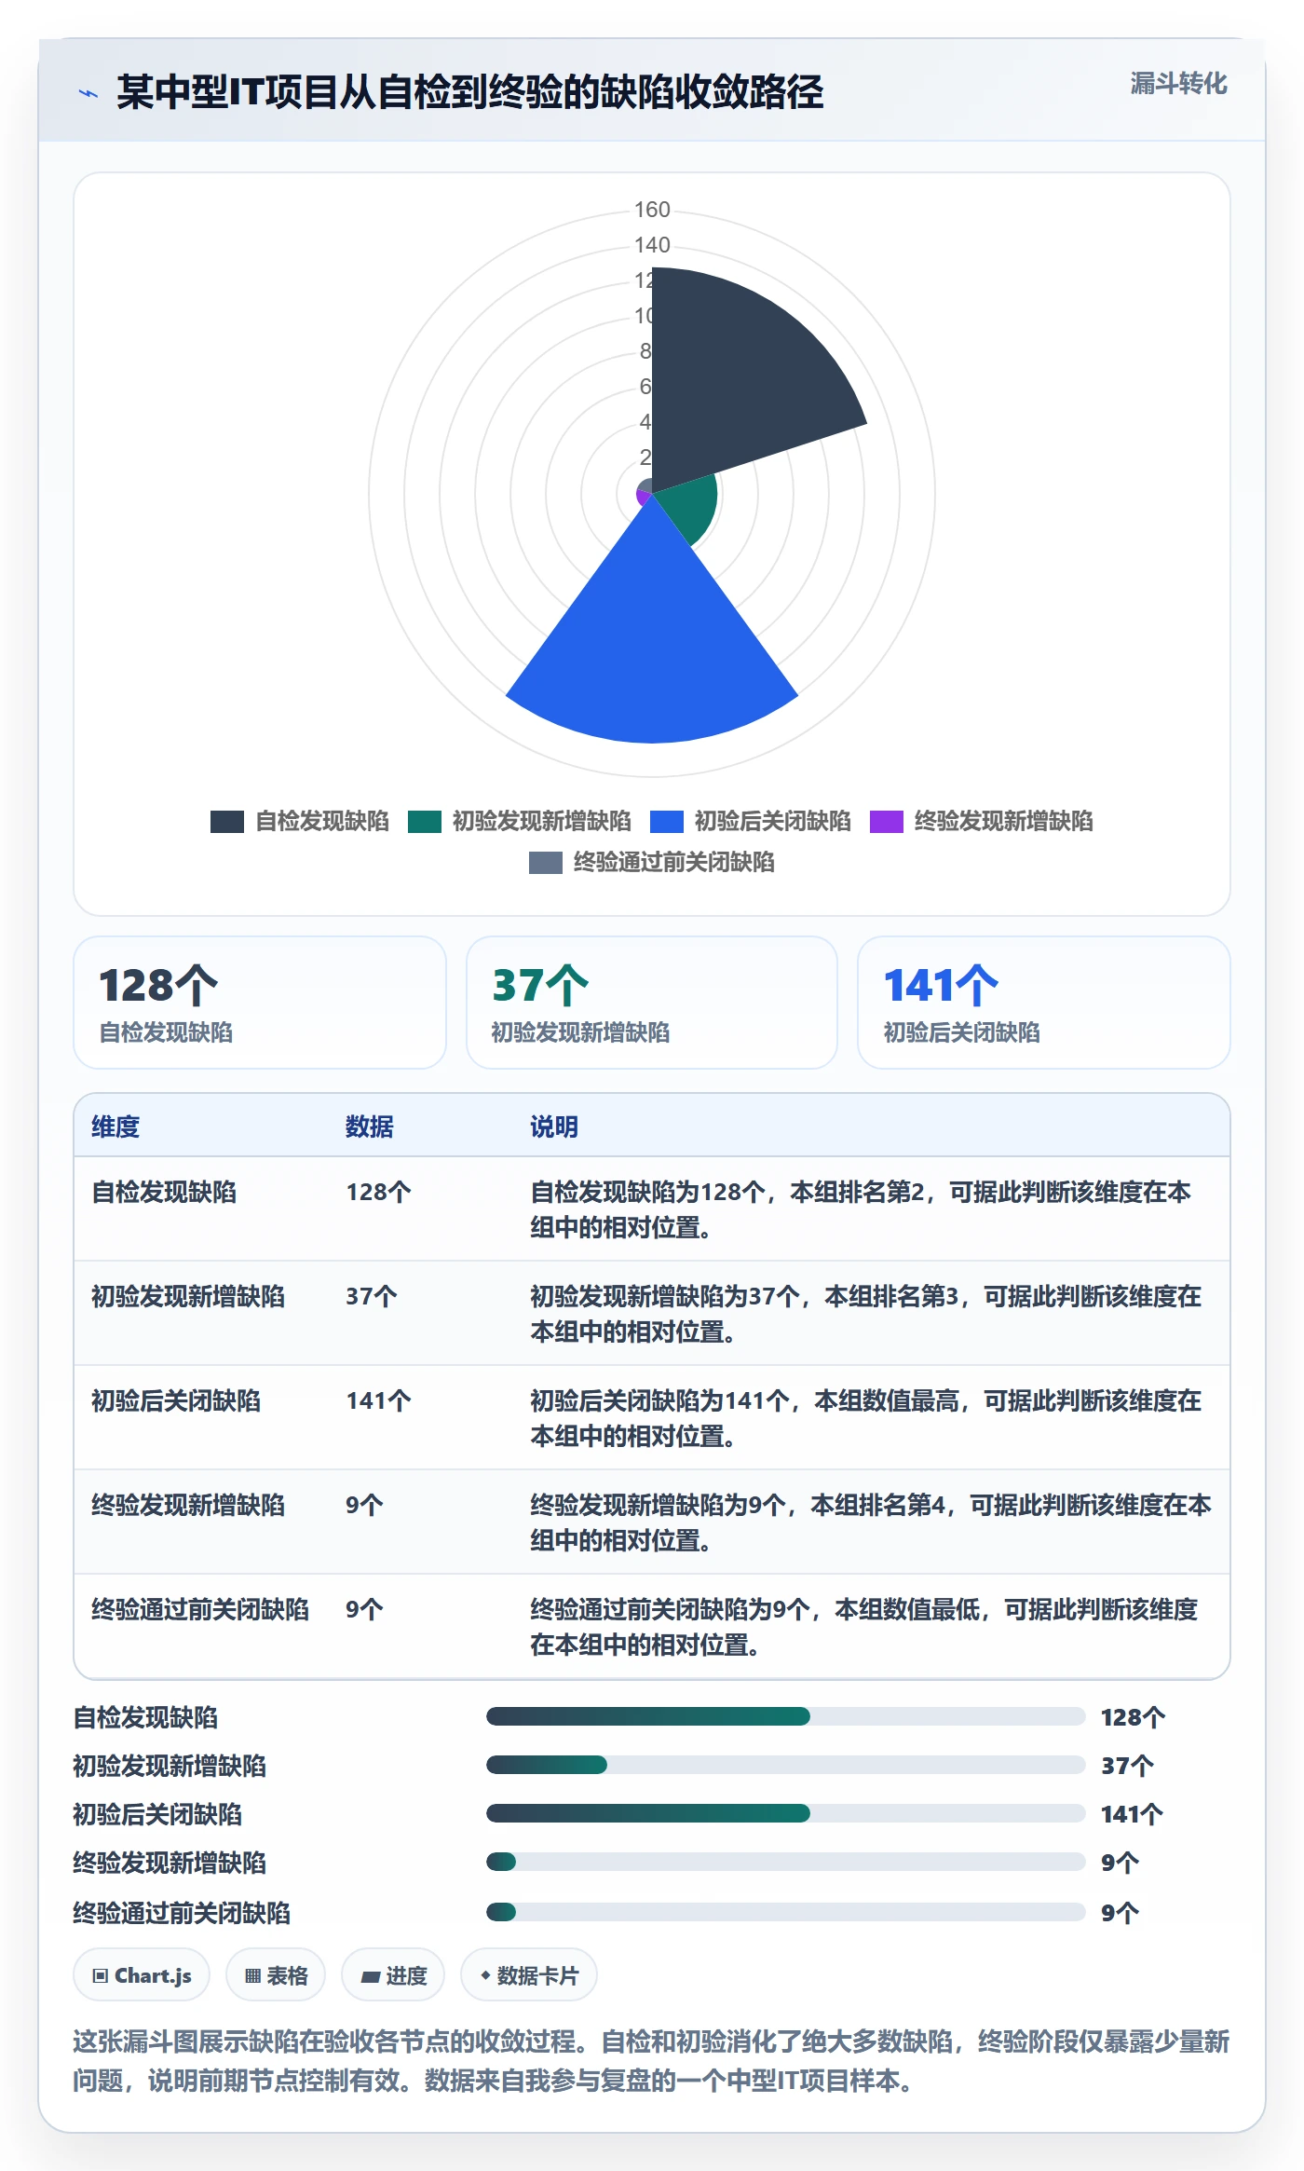The width and height of the screenshot is (1304, 2171).
Task: Click the 维度 column header
Action: [115, 1126]
